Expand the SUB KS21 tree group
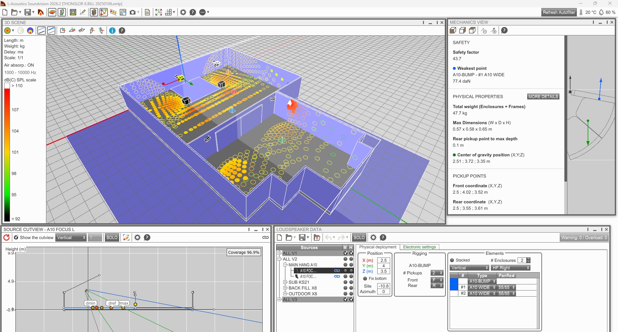The width and height of the screenshot is (618, 332). [x=285, y=282]
